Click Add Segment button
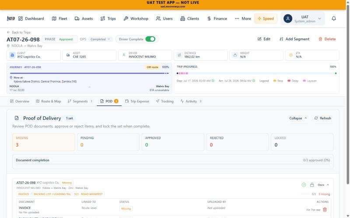Image resolution: width=350 pixels, height=218 pixels. tap(294, 39)
